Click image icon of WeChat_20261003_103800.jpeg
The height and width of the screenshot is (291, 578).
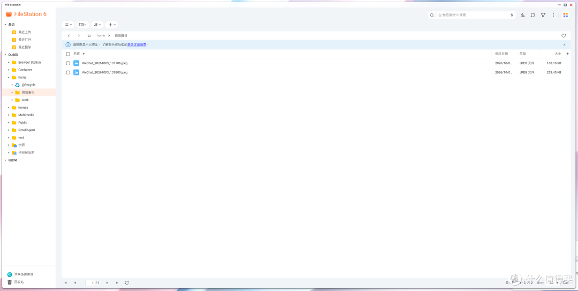(x=77, y=72)
